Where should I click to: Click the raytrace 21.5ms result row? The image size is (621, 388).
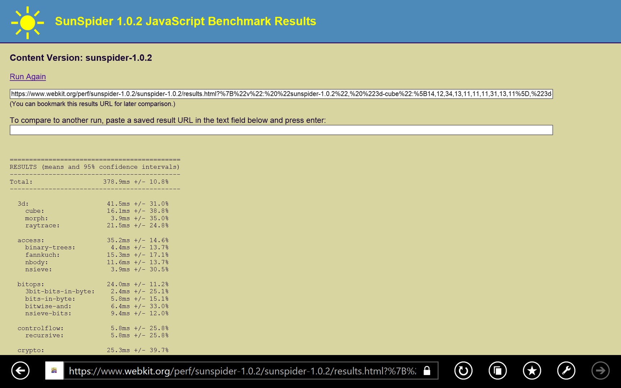pos(97,226)
